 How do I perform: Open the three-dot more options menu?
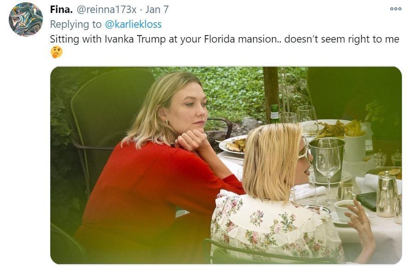395,9
